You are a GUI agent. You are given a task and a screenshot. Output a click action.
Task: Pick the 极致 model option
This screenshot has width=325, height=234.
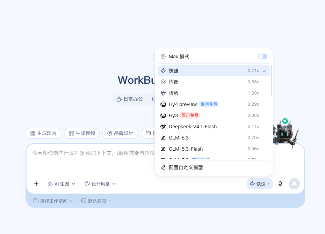tap(214, 93)
